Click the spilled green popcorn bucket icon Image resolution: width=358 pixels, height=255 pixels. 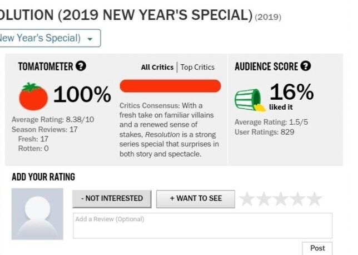coord(250,100)
